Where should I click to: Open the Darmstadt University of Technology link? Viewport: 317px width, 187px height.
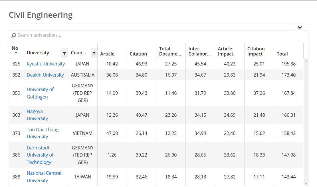tap(40, 155)
